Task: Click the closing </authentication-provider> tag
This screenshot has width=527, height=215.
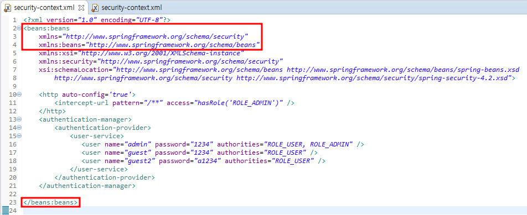Action: [x=105, y=177]
